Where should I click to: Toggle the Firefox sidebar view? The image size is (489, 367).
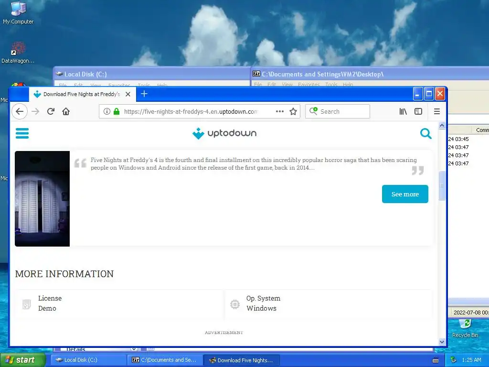tap(418, 111)
